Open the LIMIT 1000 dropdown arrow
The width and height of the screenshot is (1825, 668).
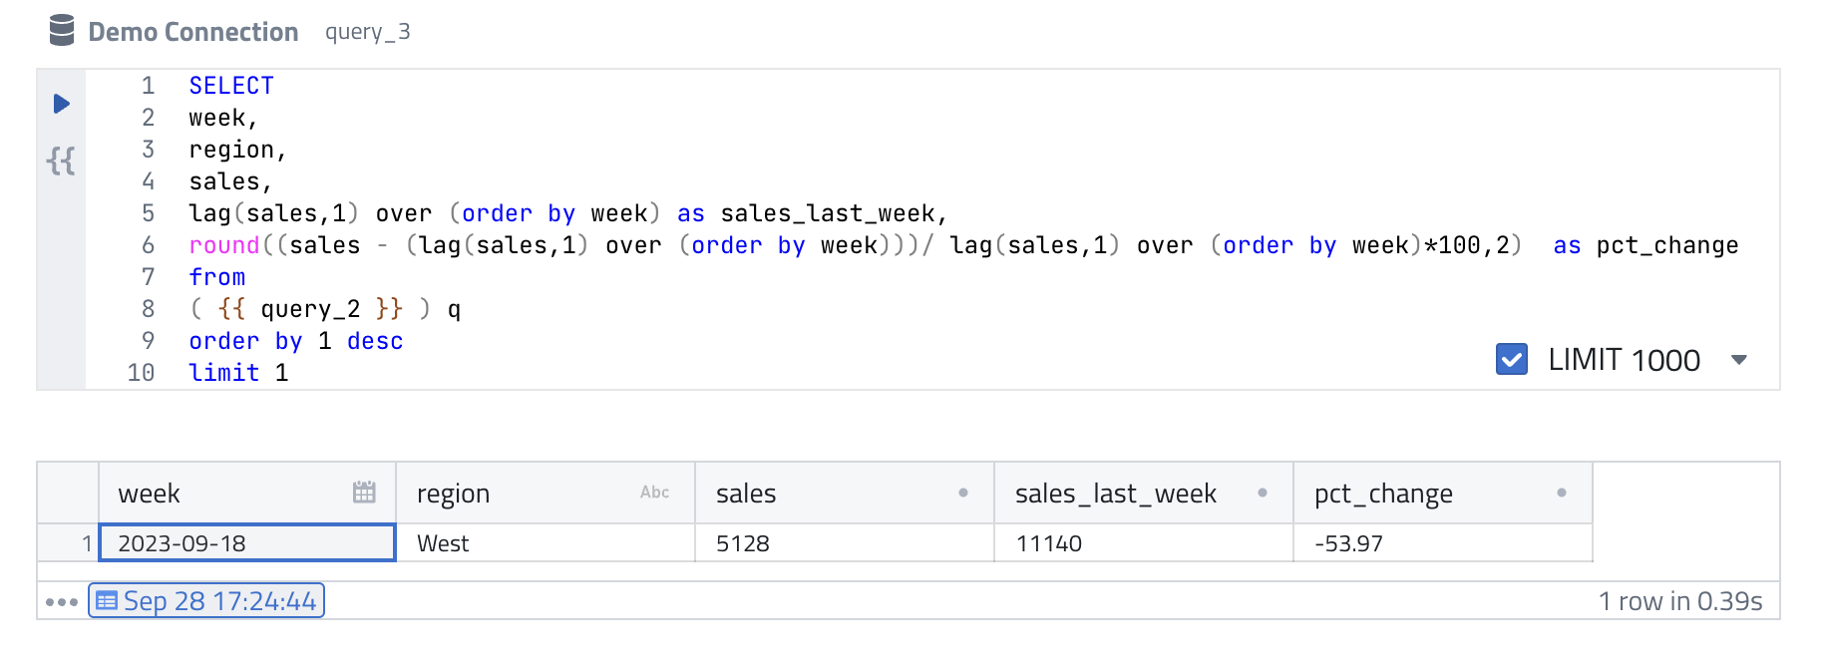(1739, 360)
